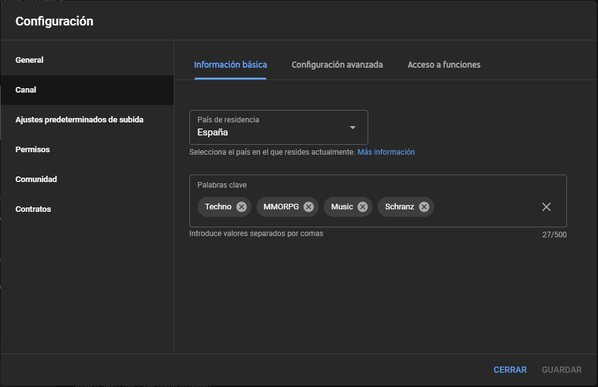Delete the MMORPG keyword using its X
This screenshot has width=598, height=387.
pyautogui.click(x=309, y=207)
